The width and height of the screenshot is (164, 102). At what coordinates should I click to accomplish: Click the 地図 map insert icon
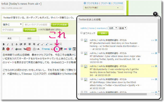19,49
